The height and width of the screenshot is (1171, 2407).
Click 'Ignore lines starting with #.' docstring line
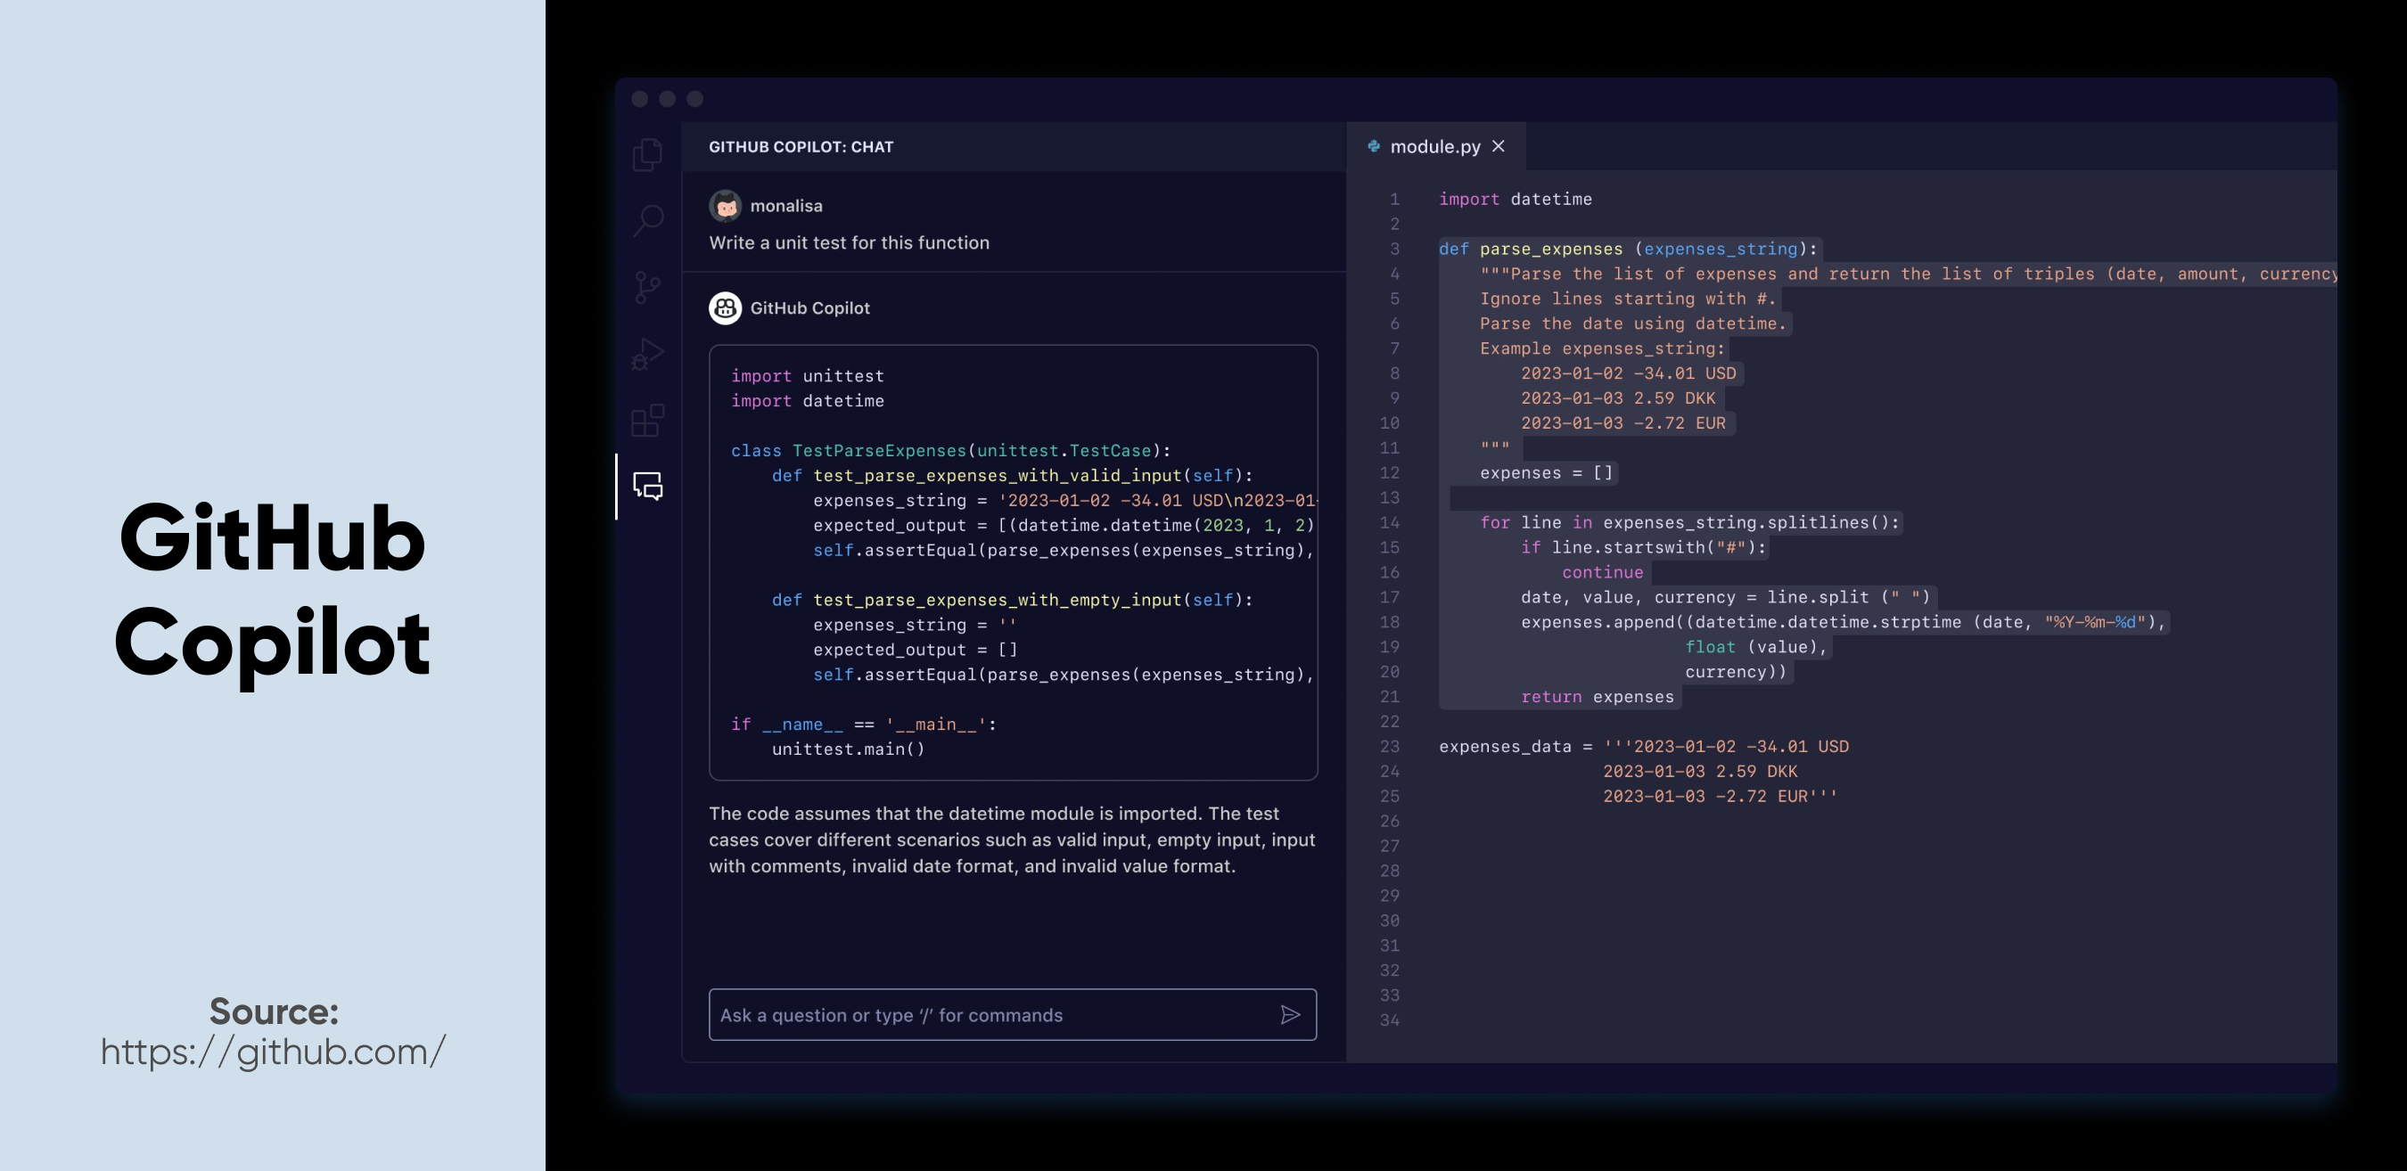tap(1628, 299)
